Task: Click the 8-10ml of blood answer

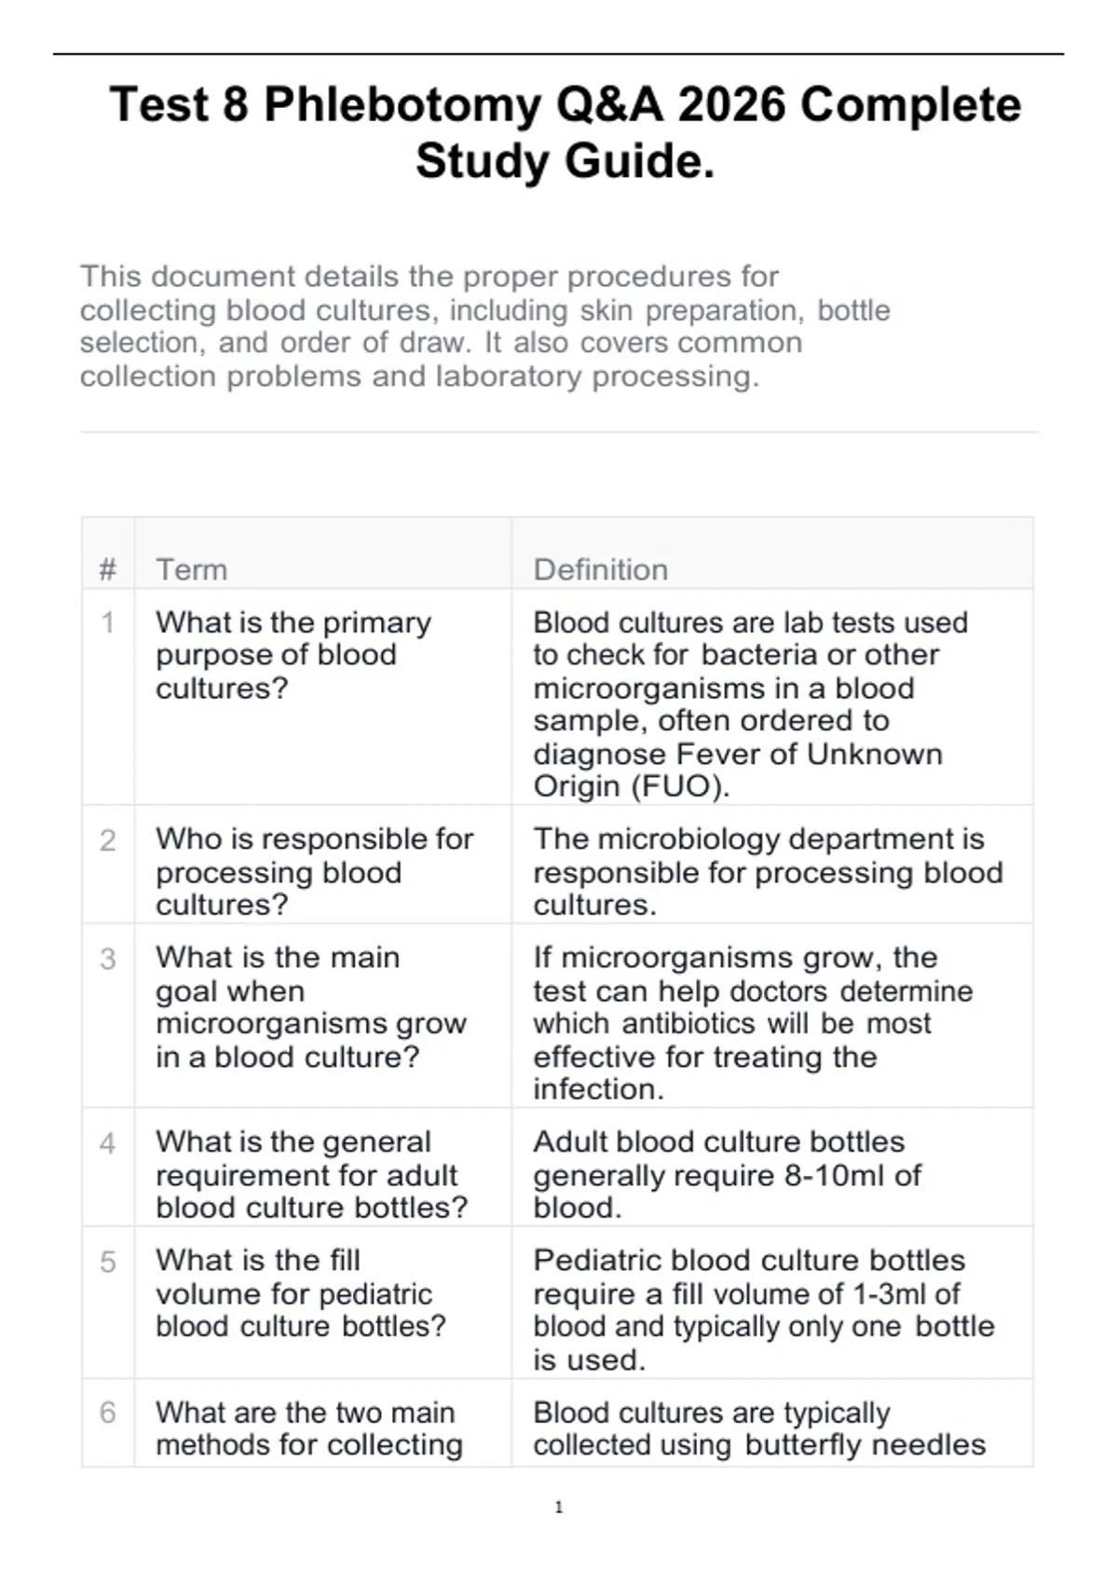Action: (x=727, y=1174)
